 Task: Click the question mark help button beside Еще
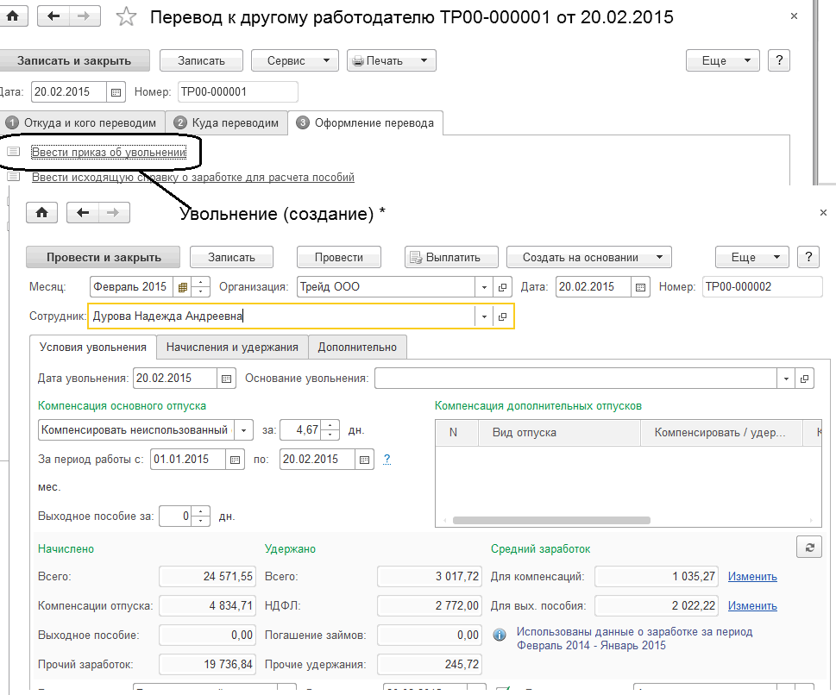[x=808, y=257]
